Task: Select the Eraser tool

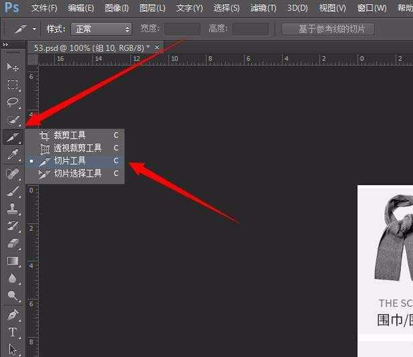Action: tap(12, 243)
